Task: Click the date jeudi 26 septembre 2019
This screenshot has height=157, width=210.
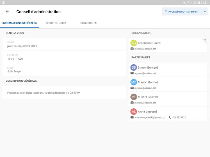Action: (x=22, y=46)
